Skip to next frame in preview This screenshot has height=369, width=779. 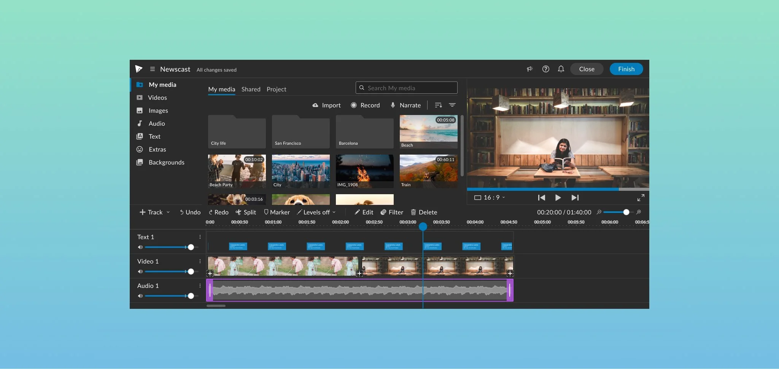575,198
